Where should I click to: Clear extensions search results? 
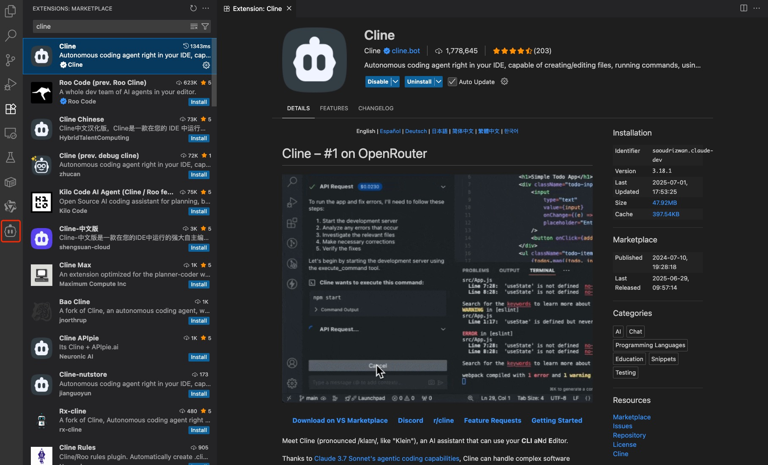coord(194,26)
